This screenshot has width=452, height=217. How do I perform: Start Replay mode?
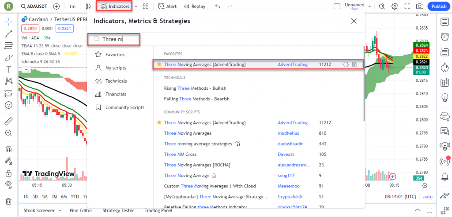coord(194,6)
